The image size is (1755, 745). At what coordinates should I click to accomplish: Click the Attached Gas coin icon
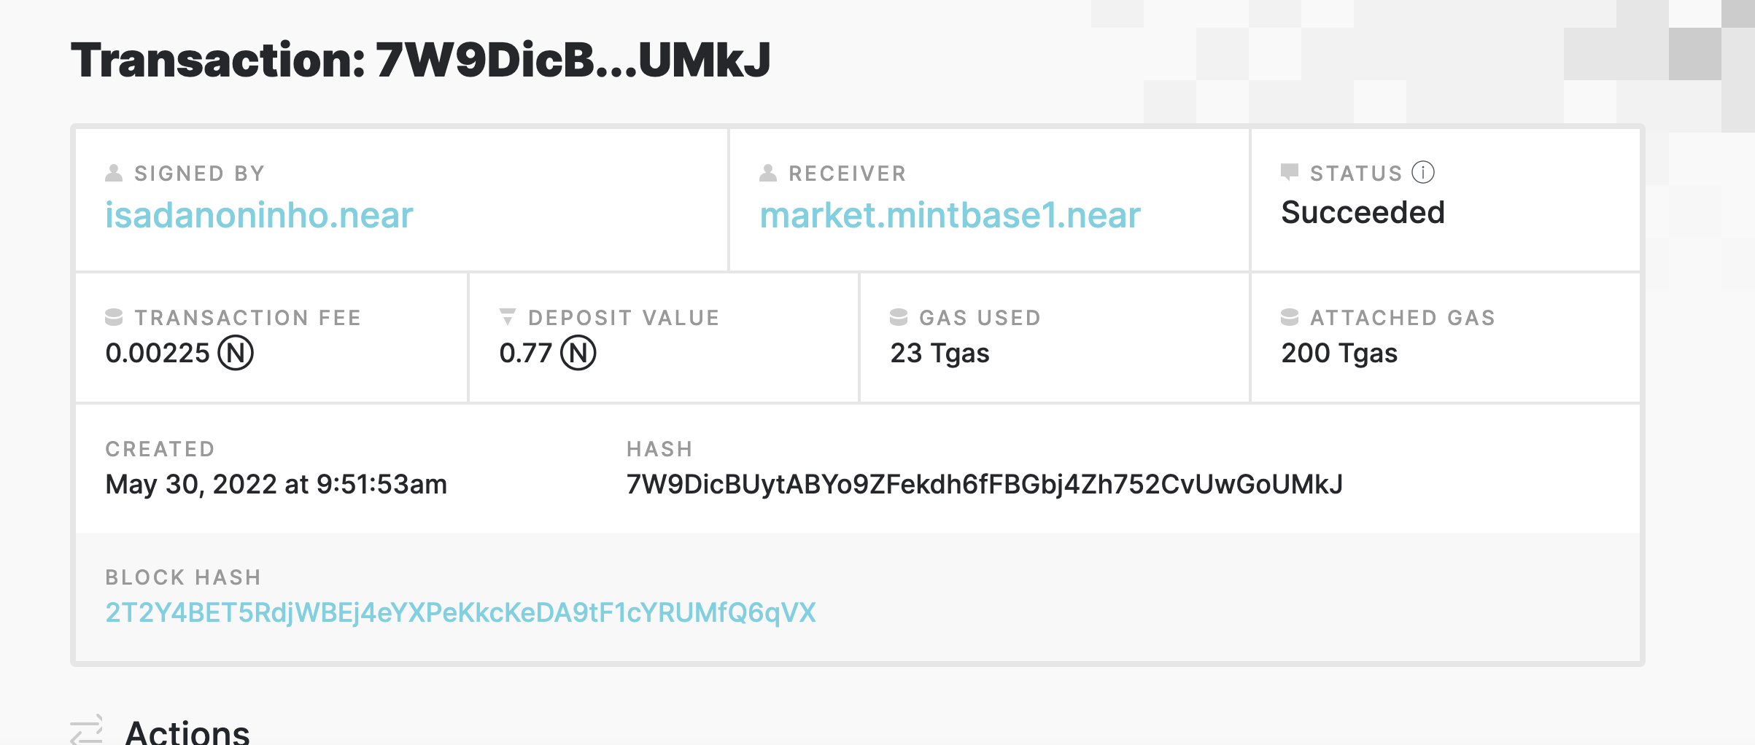[1290, 317]
